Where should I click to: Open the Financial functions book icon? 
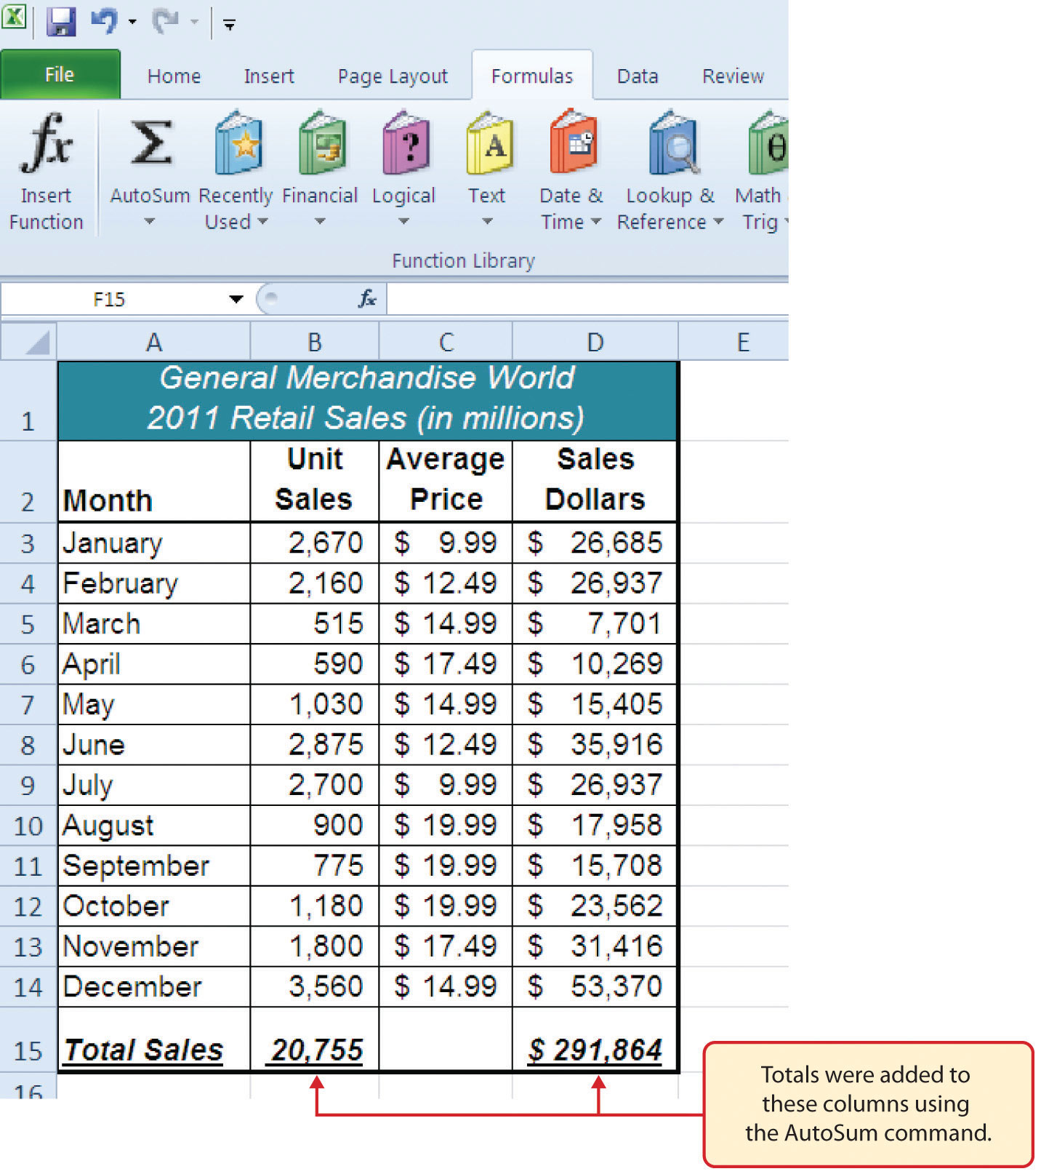(321, 144)
